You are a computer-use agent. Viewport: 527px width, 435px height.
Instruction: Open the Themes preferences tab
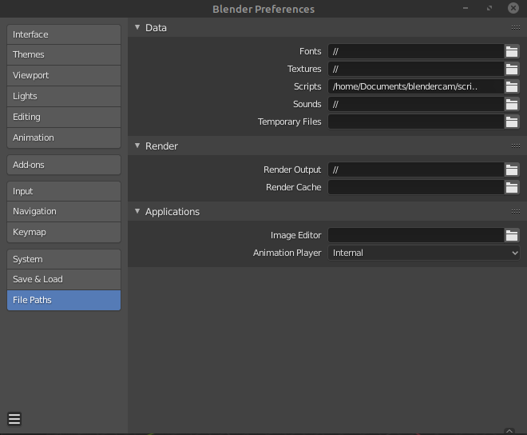[64, 55]
